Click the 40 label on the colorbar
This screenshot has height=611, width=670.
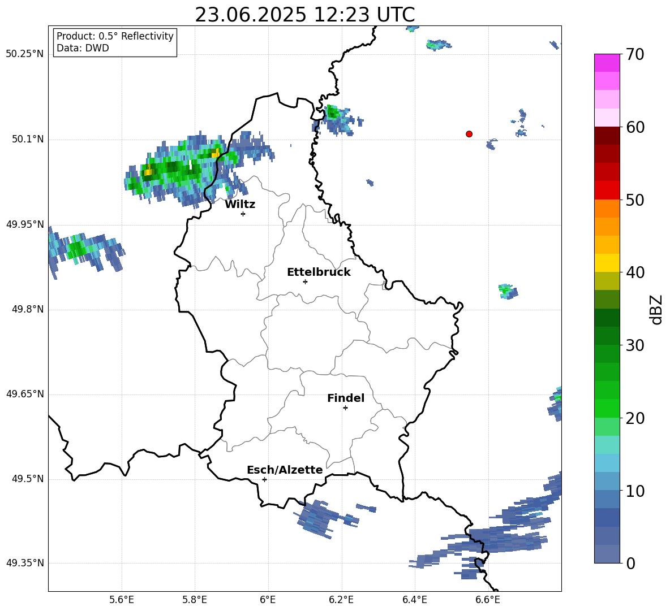[x=634, y=272]
